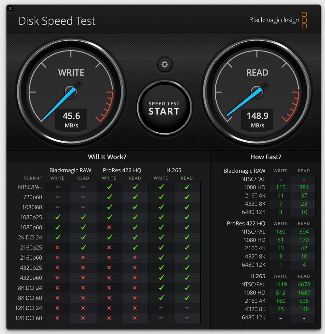
Task: Click the green check for H.265 read at 1080p25
Action: pos(187,217)
